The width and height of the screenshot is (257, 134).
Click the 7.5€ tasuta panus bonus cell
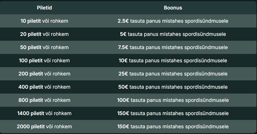click(173, 47)
